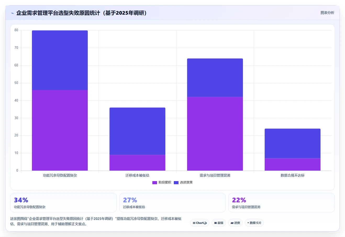This screenshot has width=345, height=237.
Task: Click the blue segment of 数据合规不达标 bar
Action: tap(293, 143)
